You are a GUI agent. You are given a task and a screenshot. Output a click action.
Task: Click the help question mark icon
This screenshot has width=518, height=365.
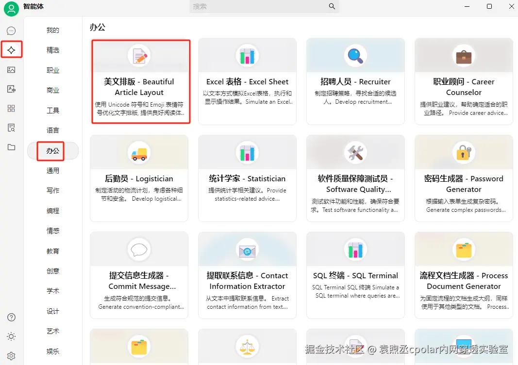click(x=11, y=317)
